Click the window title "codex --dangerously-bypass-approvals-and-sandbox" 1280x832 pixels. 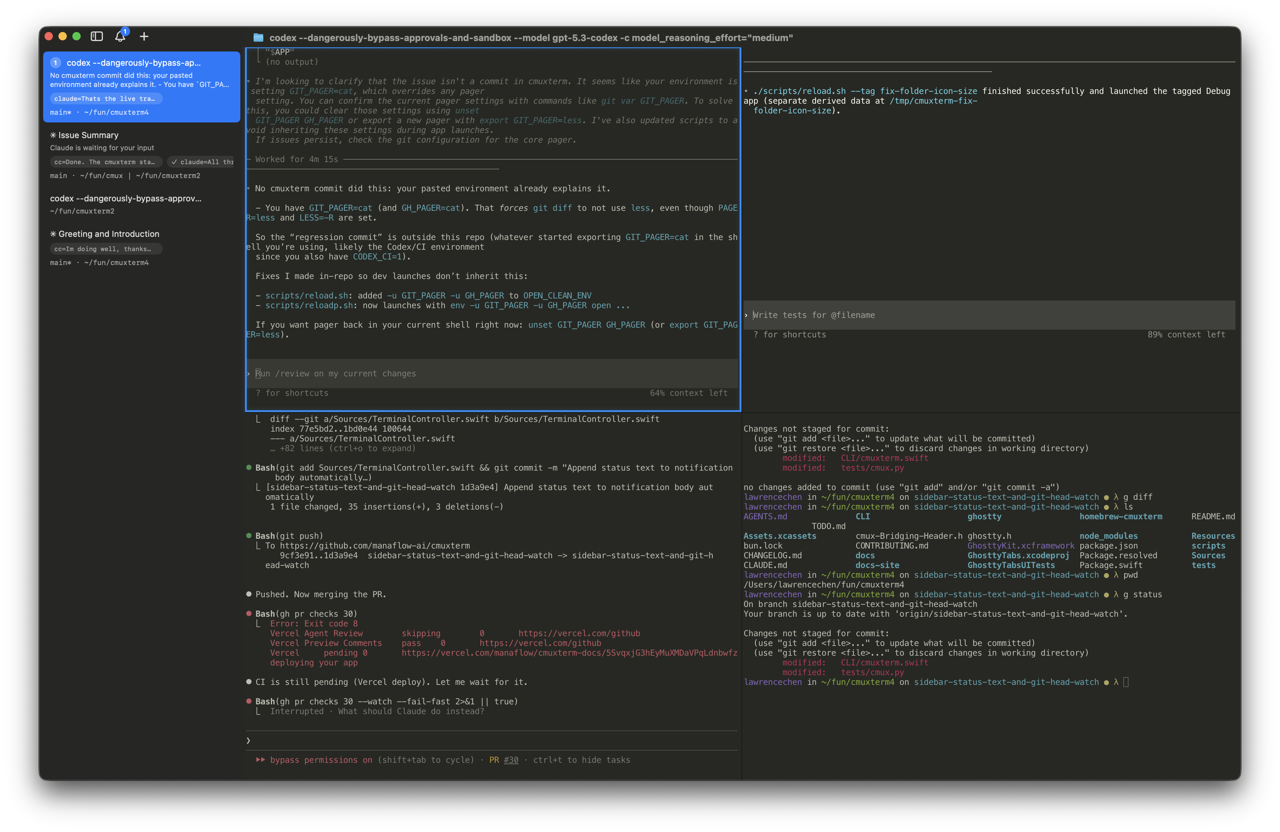[x=391, y=38]
